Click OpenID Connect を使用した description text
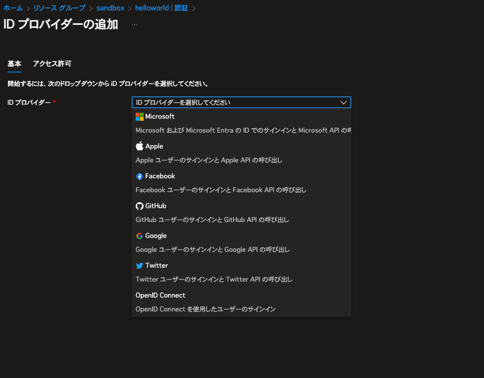The width and height of the screenshot is (484, 378). point(206,309)
